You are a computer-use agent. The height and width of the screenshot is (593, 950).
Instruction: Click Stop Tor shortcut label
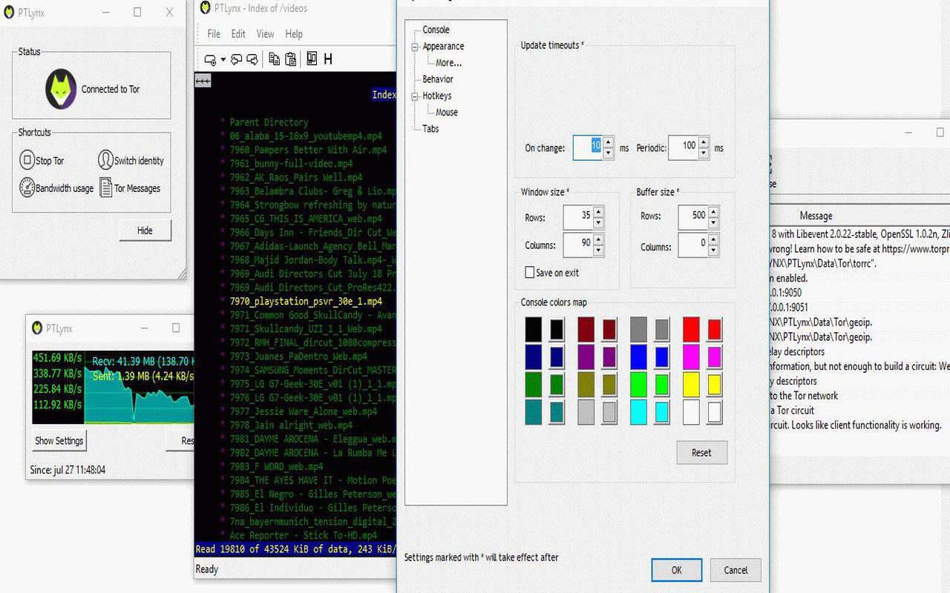tap(50, 161)
